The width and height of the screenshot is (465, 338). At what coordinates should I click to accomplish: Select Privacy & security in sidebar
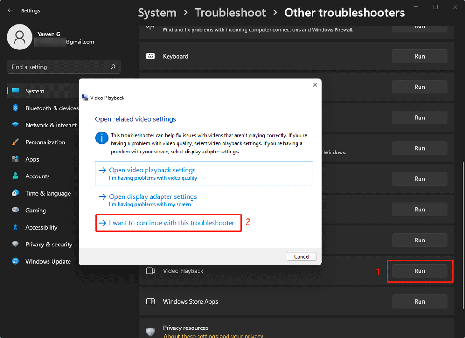tap(49, 245)
